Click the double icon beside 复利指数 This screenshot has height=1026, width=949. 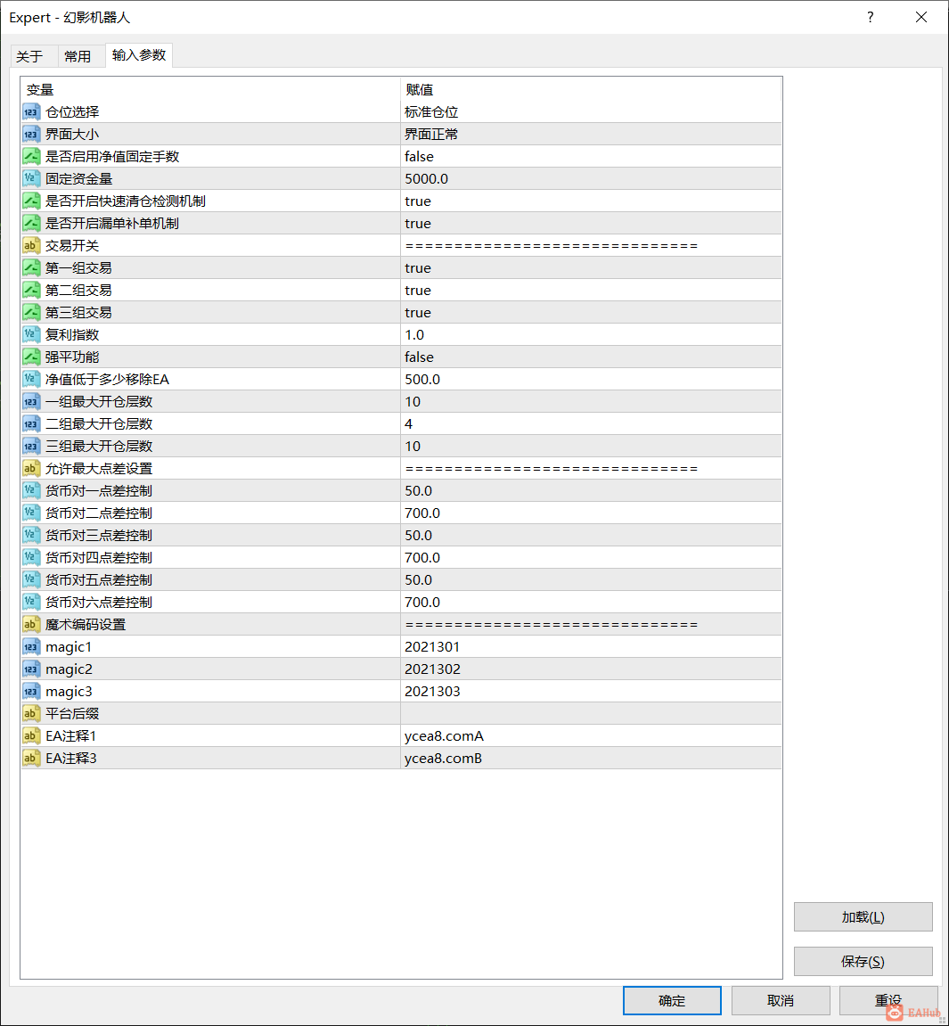(x=31, y=334)
